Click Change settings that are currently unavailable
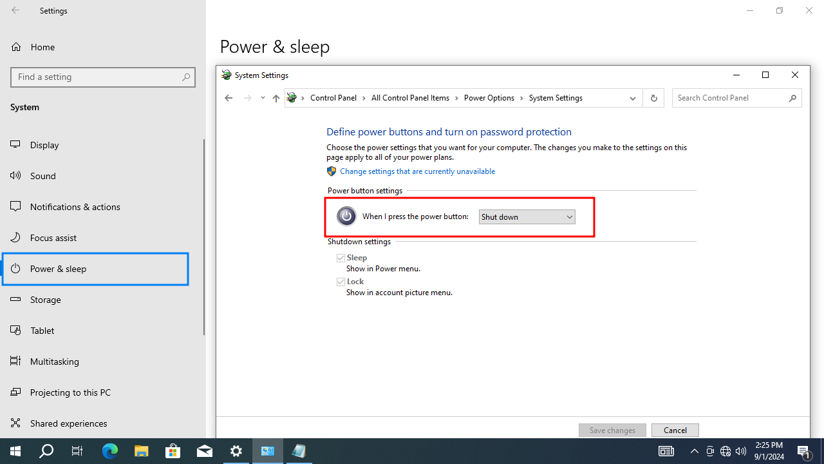Viewport: 824px width, 464px height. (417, 171)
